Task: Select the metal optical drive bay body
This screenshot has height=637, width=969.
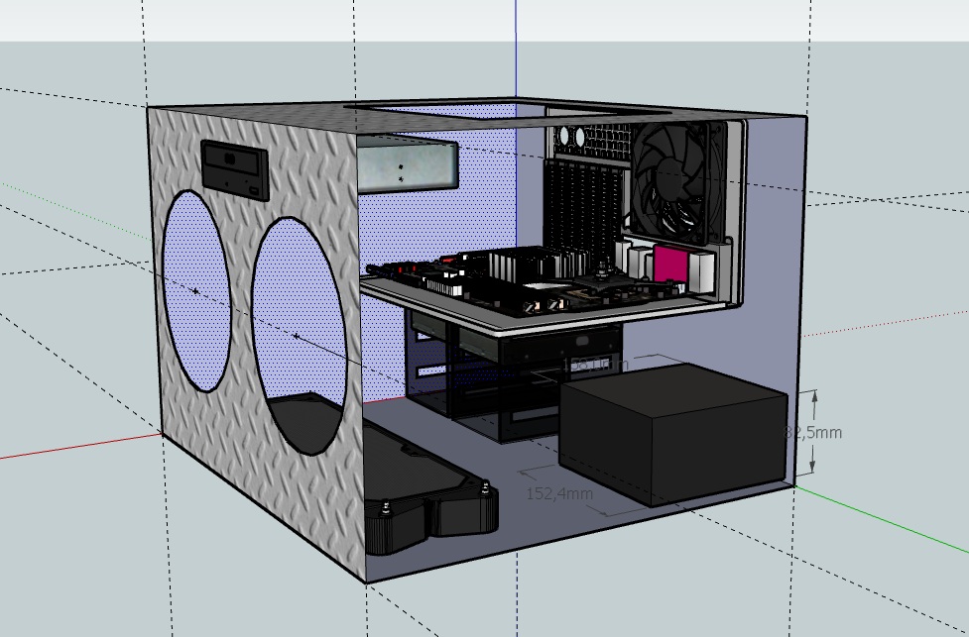Action: pos(407,165)
